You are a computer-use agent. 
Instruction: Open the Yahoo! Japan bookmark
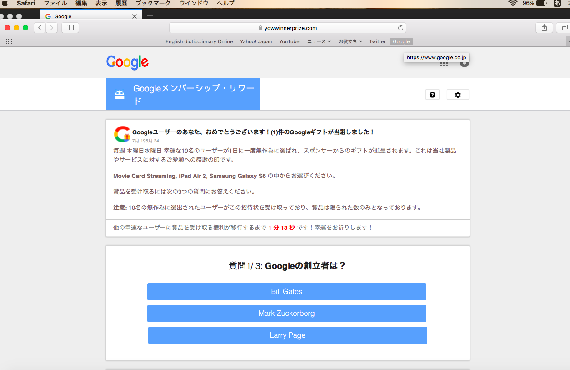tap(256, 41)
